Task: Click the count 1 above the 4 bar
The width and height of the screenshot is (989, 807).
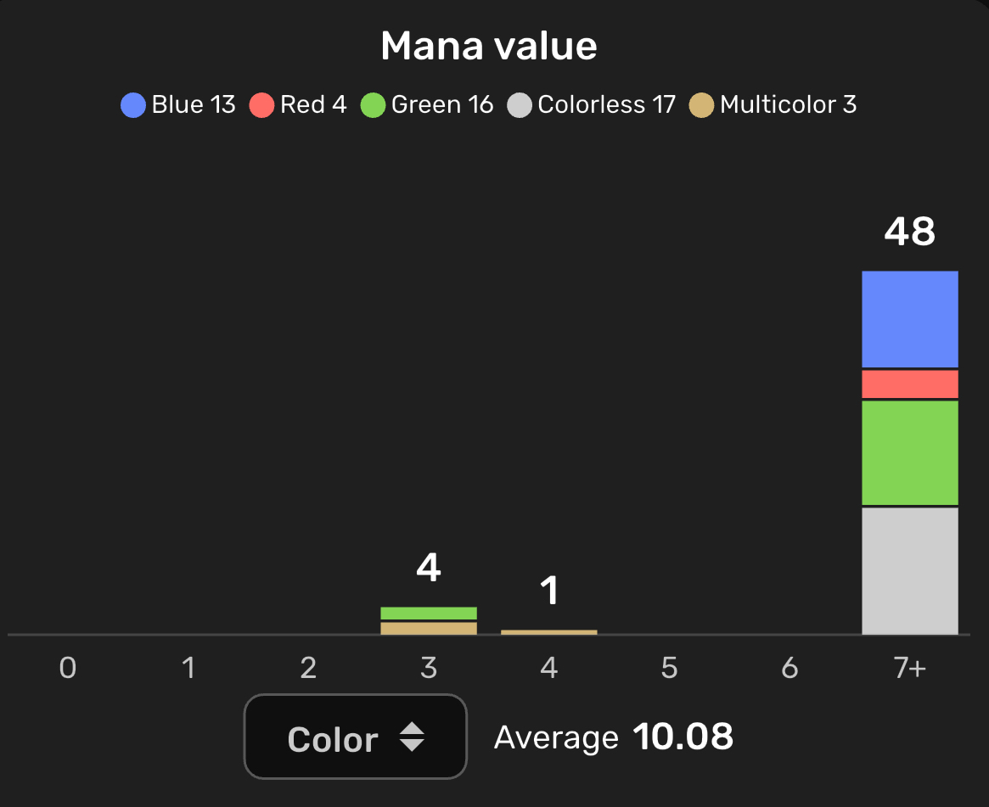Action: 550,591
